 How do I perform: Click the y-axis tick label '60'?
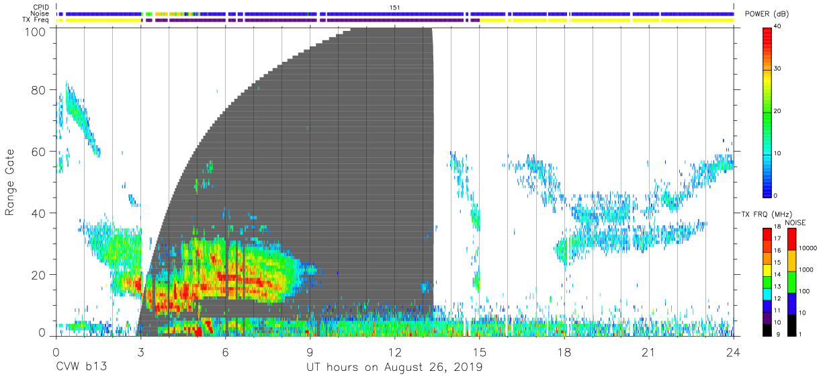pyautogui.click(x=40, y=152)
